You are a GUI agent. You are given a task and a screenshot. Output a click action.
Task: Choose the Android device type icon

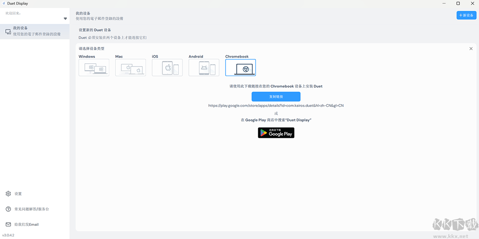point(204,67)
